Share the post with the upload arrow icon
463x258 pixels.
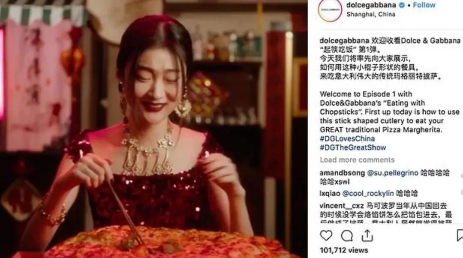(x=367, y=235)
